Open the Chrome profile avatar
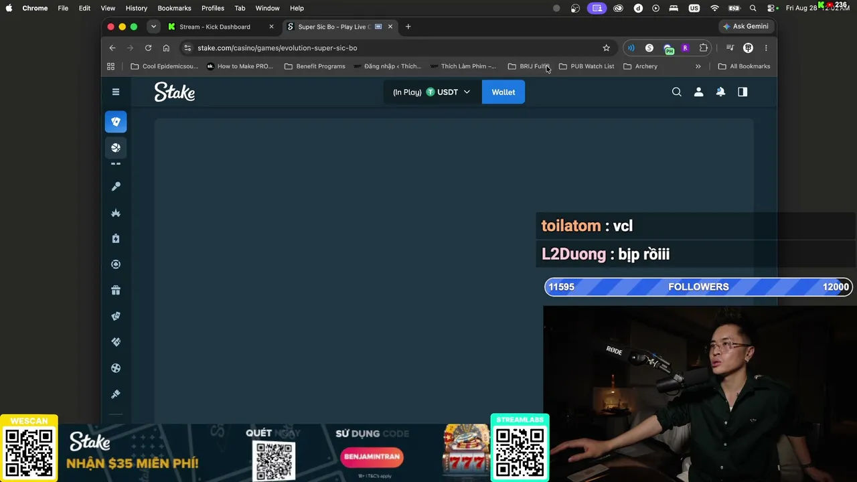 748,48
